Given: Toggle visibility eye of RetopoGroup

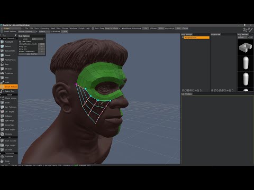Looking at the screenshot, I should pyautogui.click(x=183, y=37).
